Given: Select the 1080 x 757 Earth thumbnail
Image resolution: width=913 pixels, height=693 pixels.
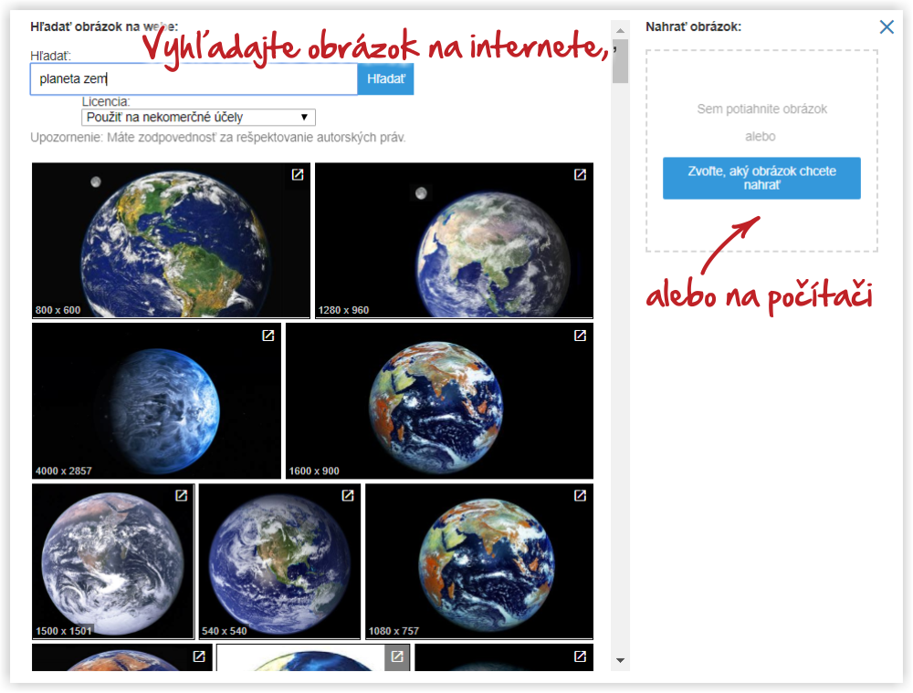Looking at the screenshot, I should coord(479,561).
